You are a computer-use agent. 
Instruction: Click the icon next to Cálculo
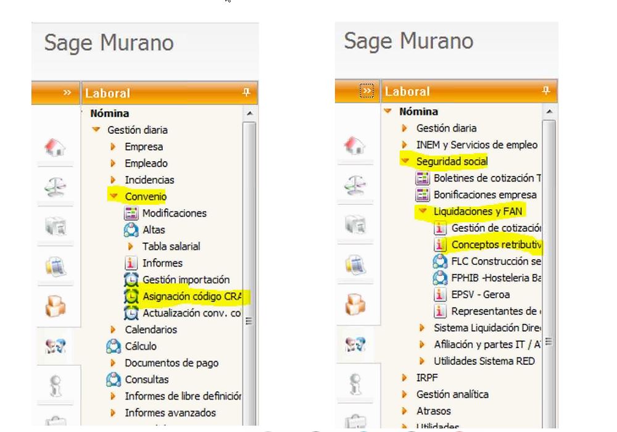click(x=114, y=346)
